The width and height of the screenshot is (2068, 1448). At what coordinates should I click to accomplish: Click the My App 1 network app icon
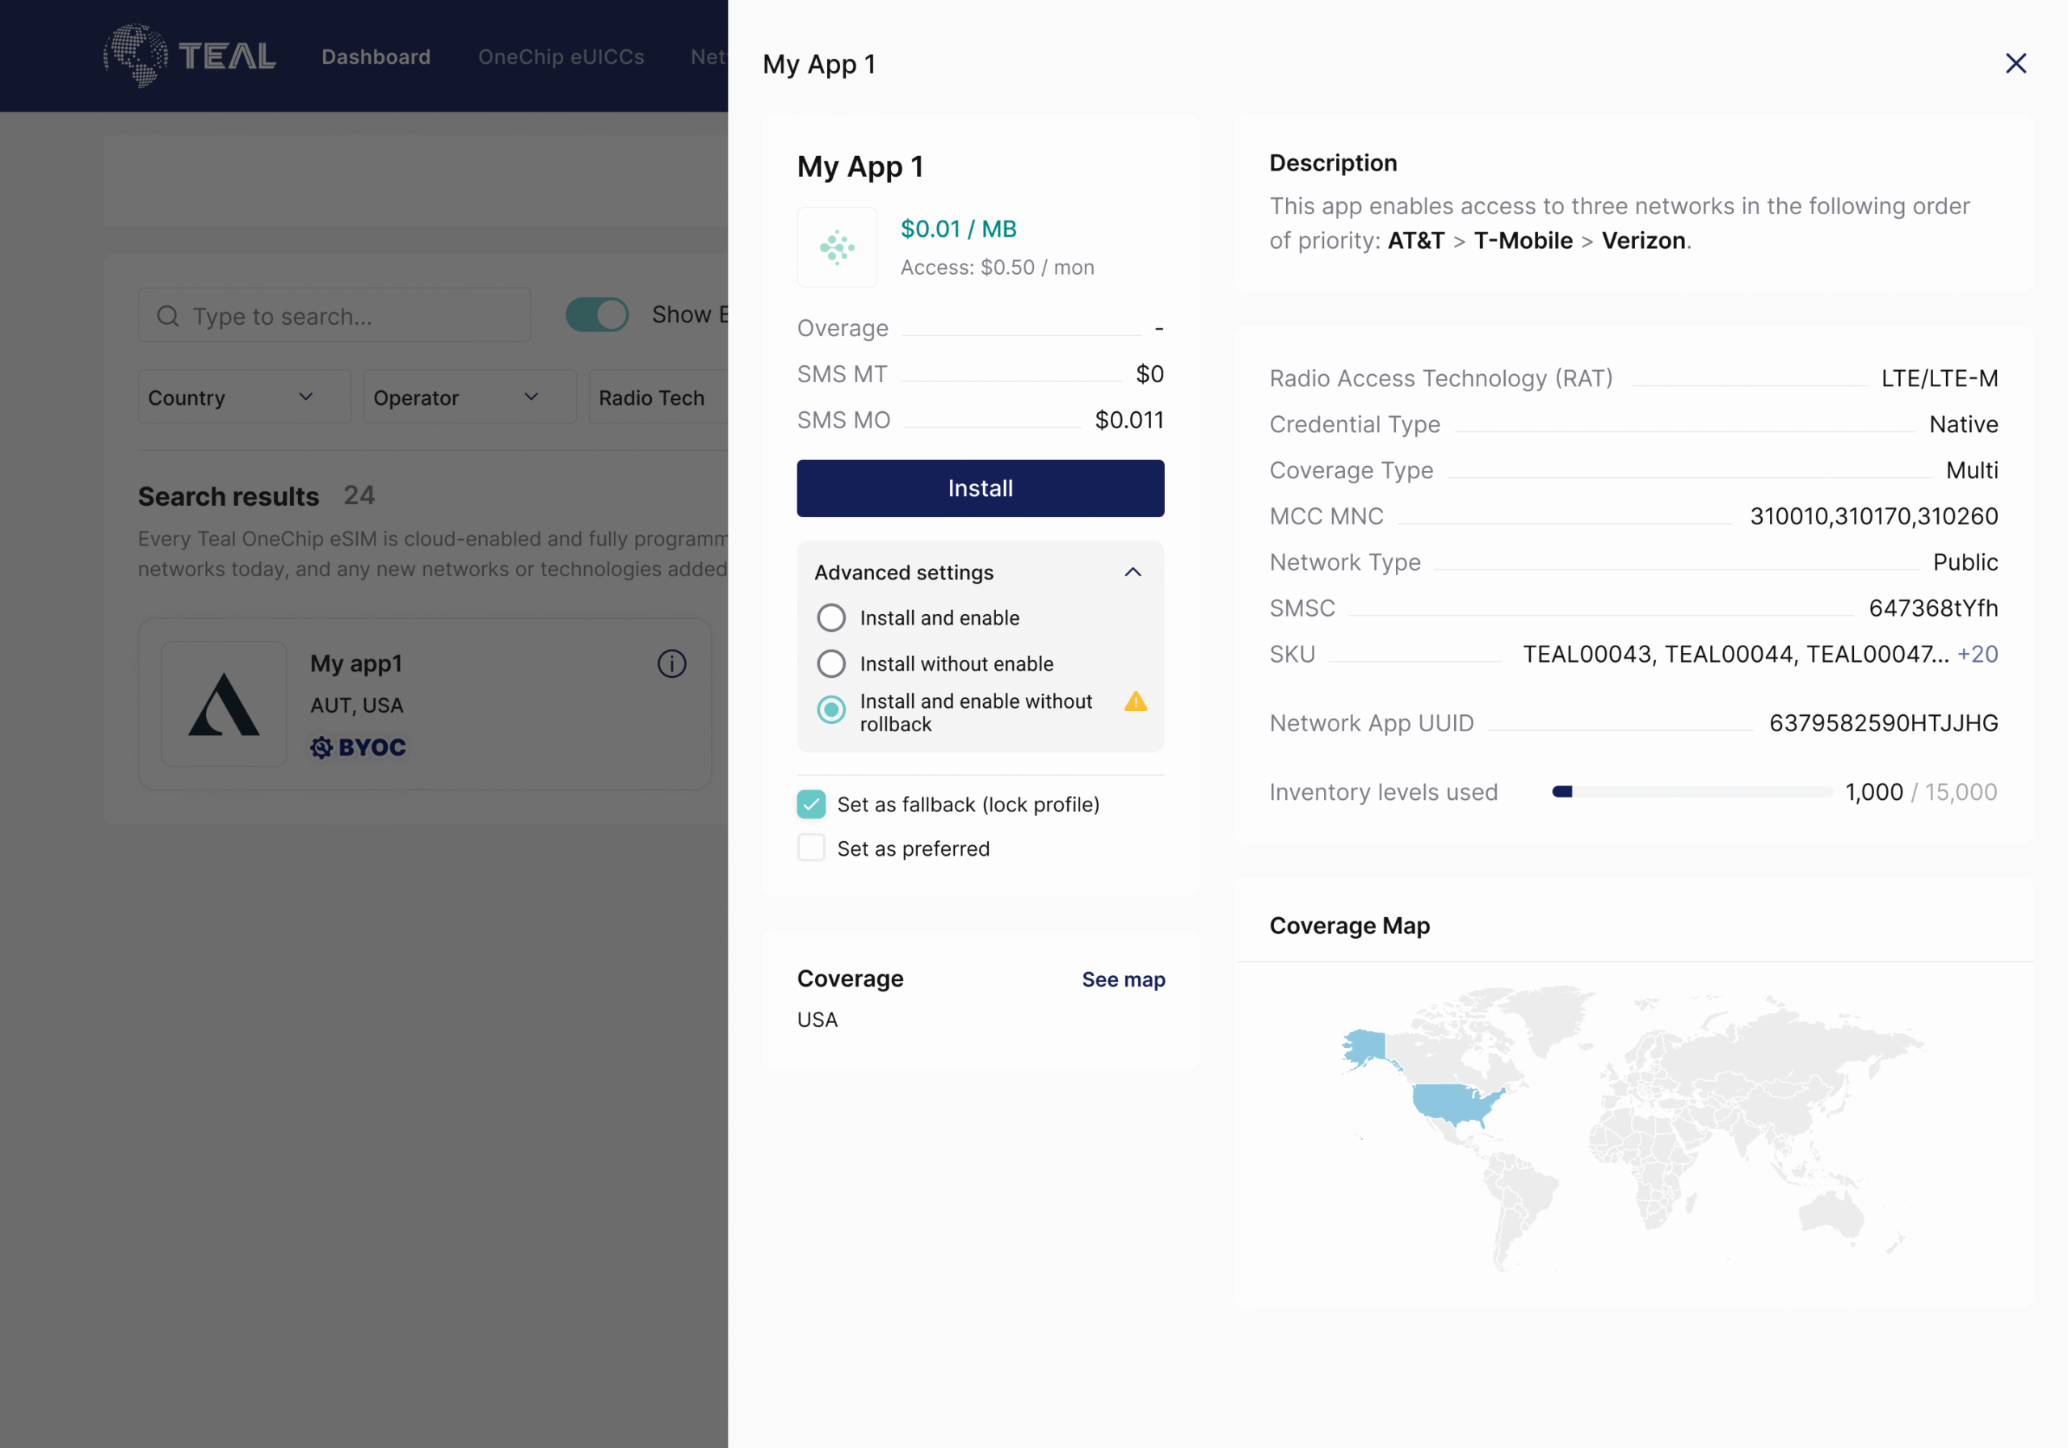(837, 247)
